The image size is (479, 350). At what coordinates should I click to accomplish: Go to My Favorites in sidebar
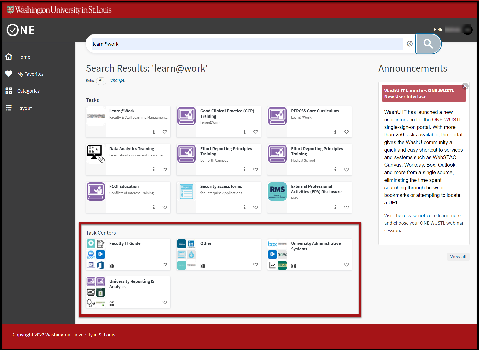pyautogui.click(x=30, y=74)
